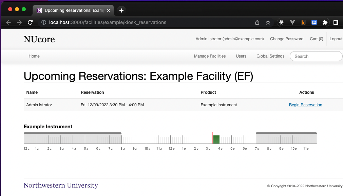Click the blue screen extension icon
This screenshot has height=196, width=343.
point(314,22)
